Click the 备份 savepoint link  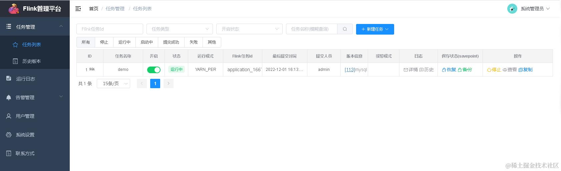[x=465, y=70]
